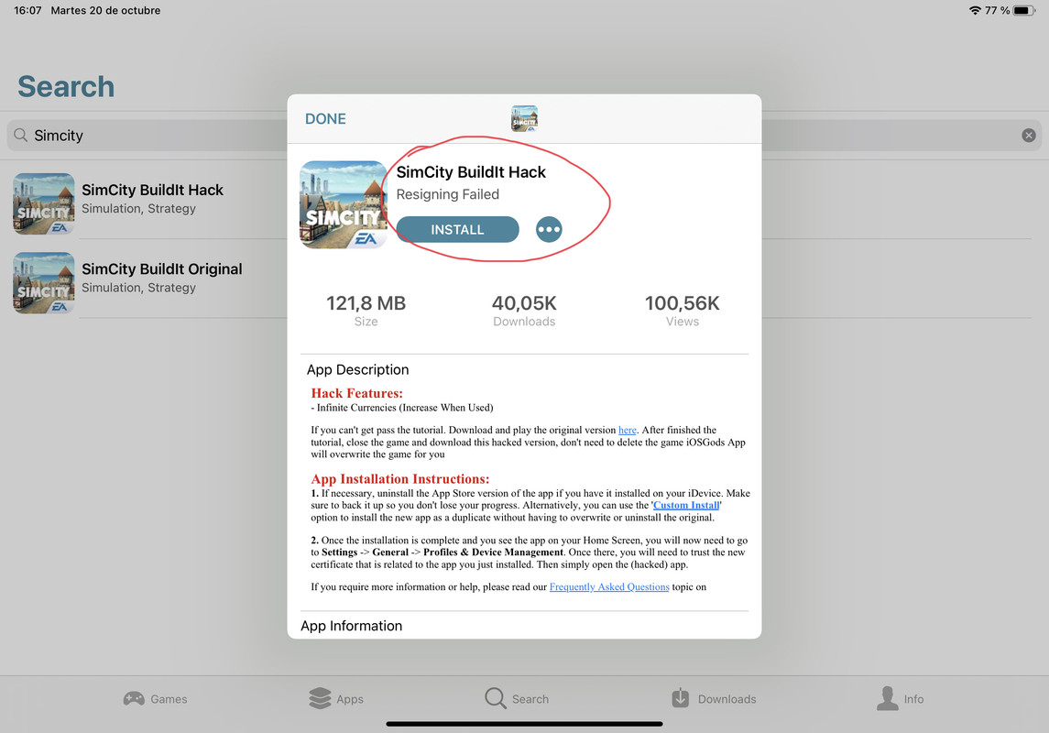Viewport: 1049px width, 733px height.
Task: Switch to the Info tab
Action: coord(900,699)
